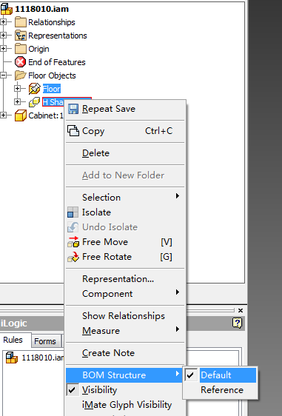Open iLogic panel help question-mark icon

(x=237, y=323)
